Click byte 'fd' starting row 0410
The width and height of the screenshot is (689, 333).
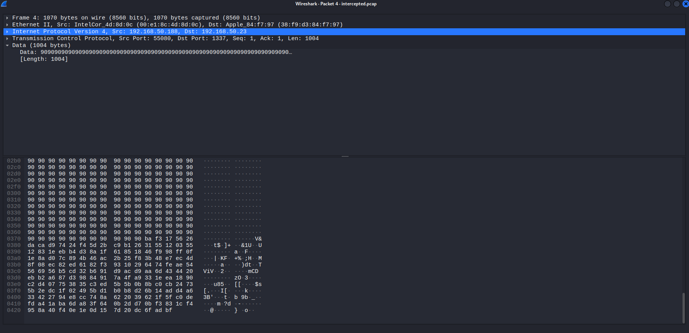(x=31, y=304)
